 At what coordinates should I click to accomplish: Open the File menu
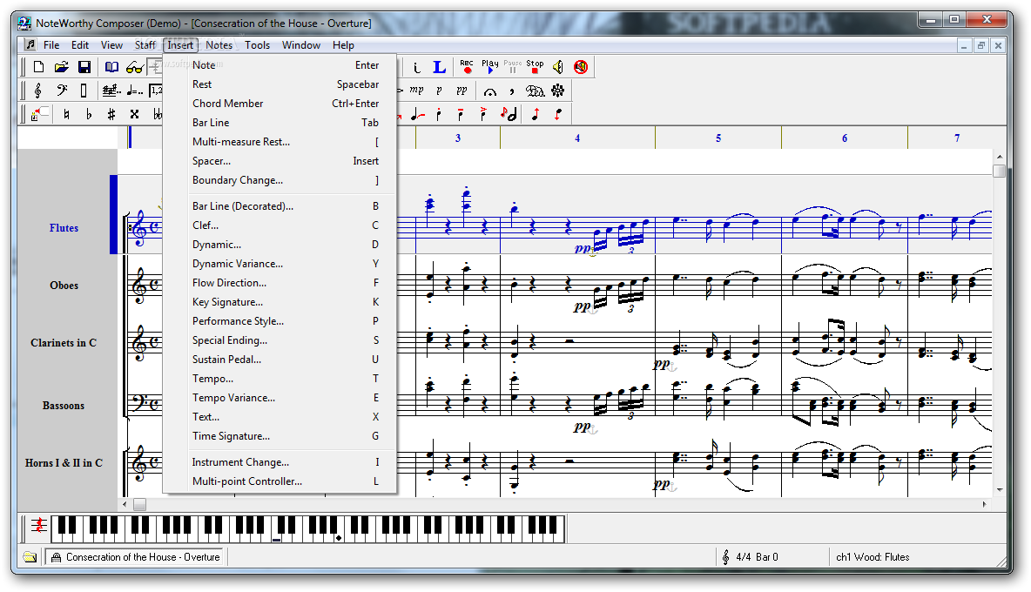[51, 44]
